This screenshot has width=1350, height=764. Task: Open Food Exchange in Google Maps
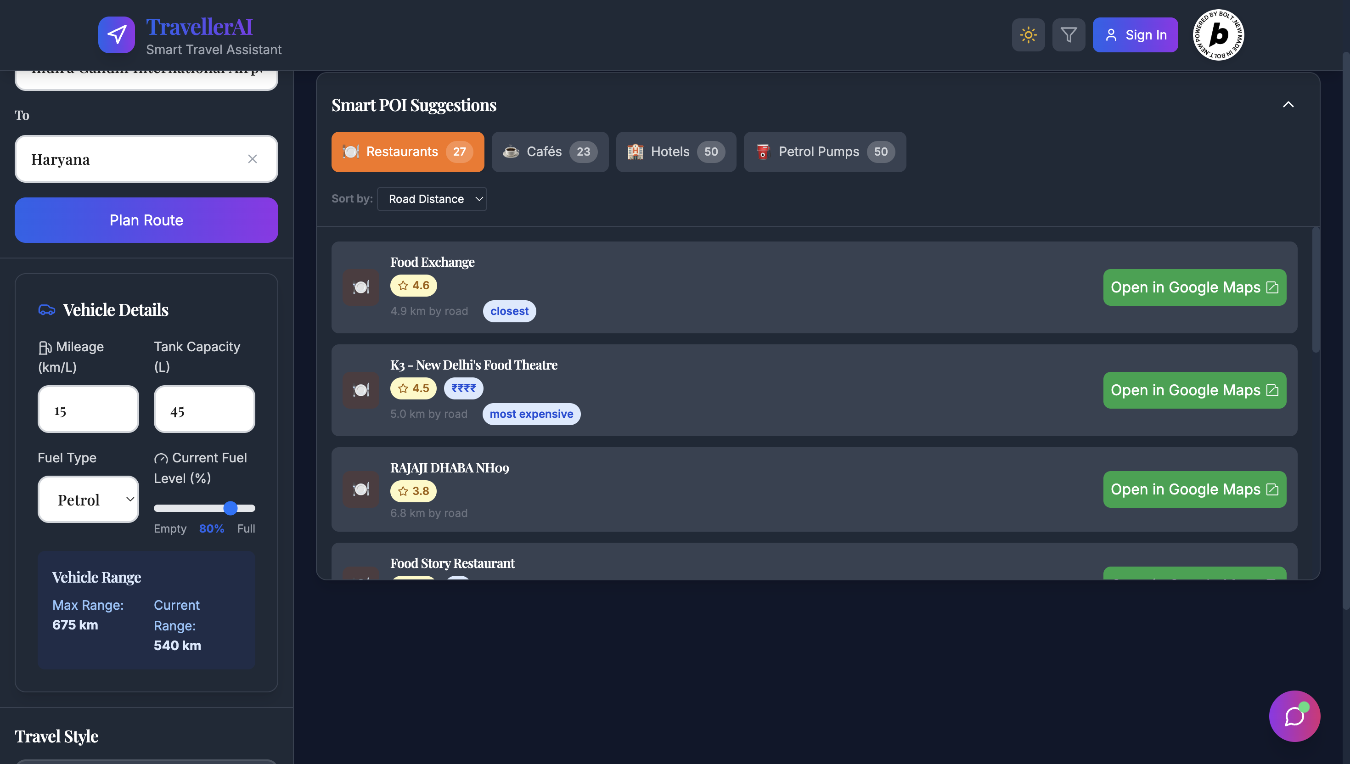(1194, 287)
